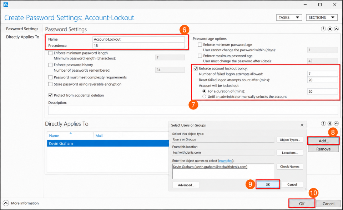Viewport: 343px width, 210px height.
Task: Uncheck Protect from accidental deletion
Action: pyautogui.click(x=50, y=95)
